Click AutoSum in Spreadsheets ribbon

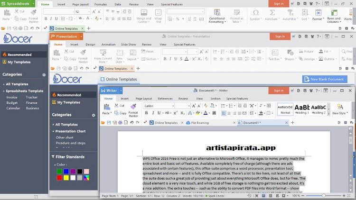272,15
